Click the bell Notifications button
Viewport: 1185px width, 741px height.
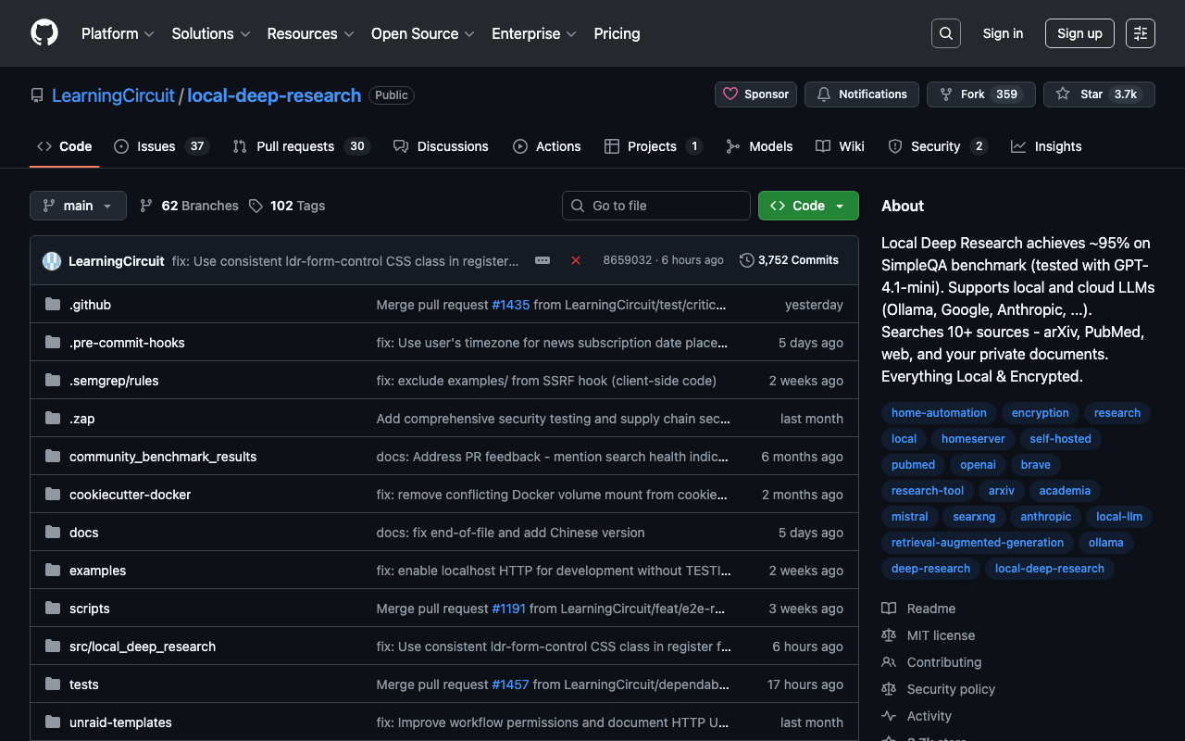861,94
